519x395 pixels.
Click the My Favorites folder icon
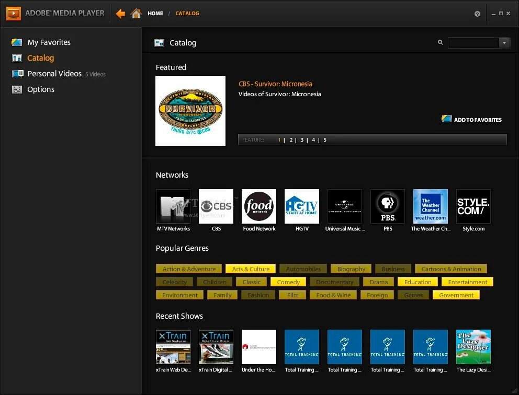pos(17,42)
